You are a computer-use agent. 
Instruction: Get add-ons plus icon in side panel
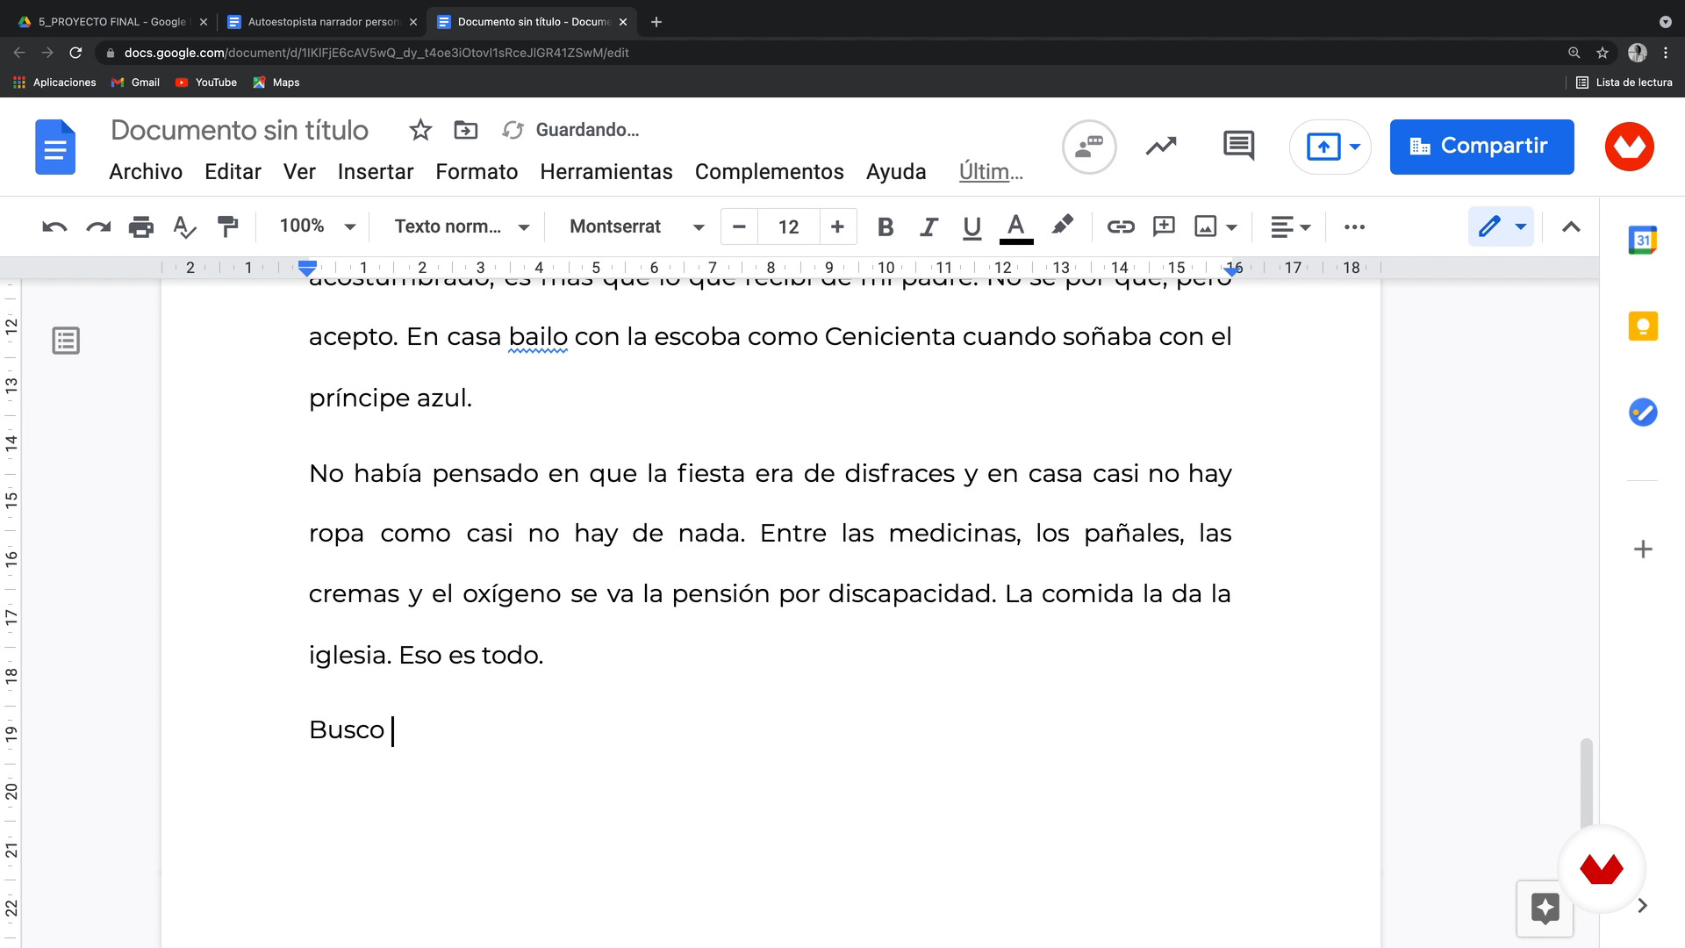[1643, 549]
